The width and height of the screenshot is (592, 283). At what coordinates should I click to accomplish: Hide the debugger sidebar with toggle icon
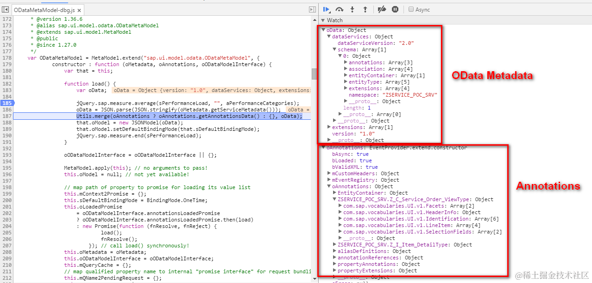click(312, 10)
